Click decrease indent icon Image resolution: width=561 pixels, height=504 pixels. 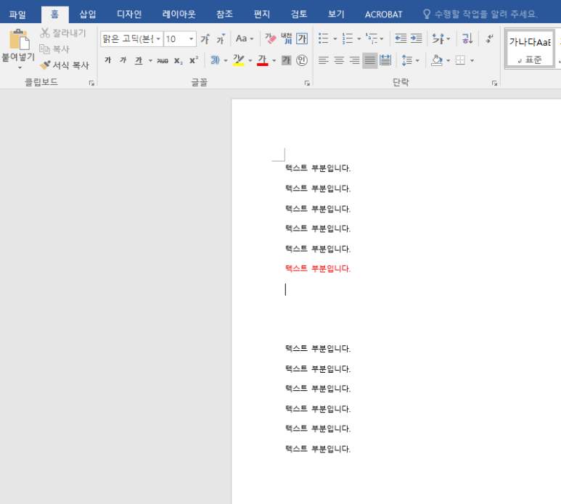[401, 38]
